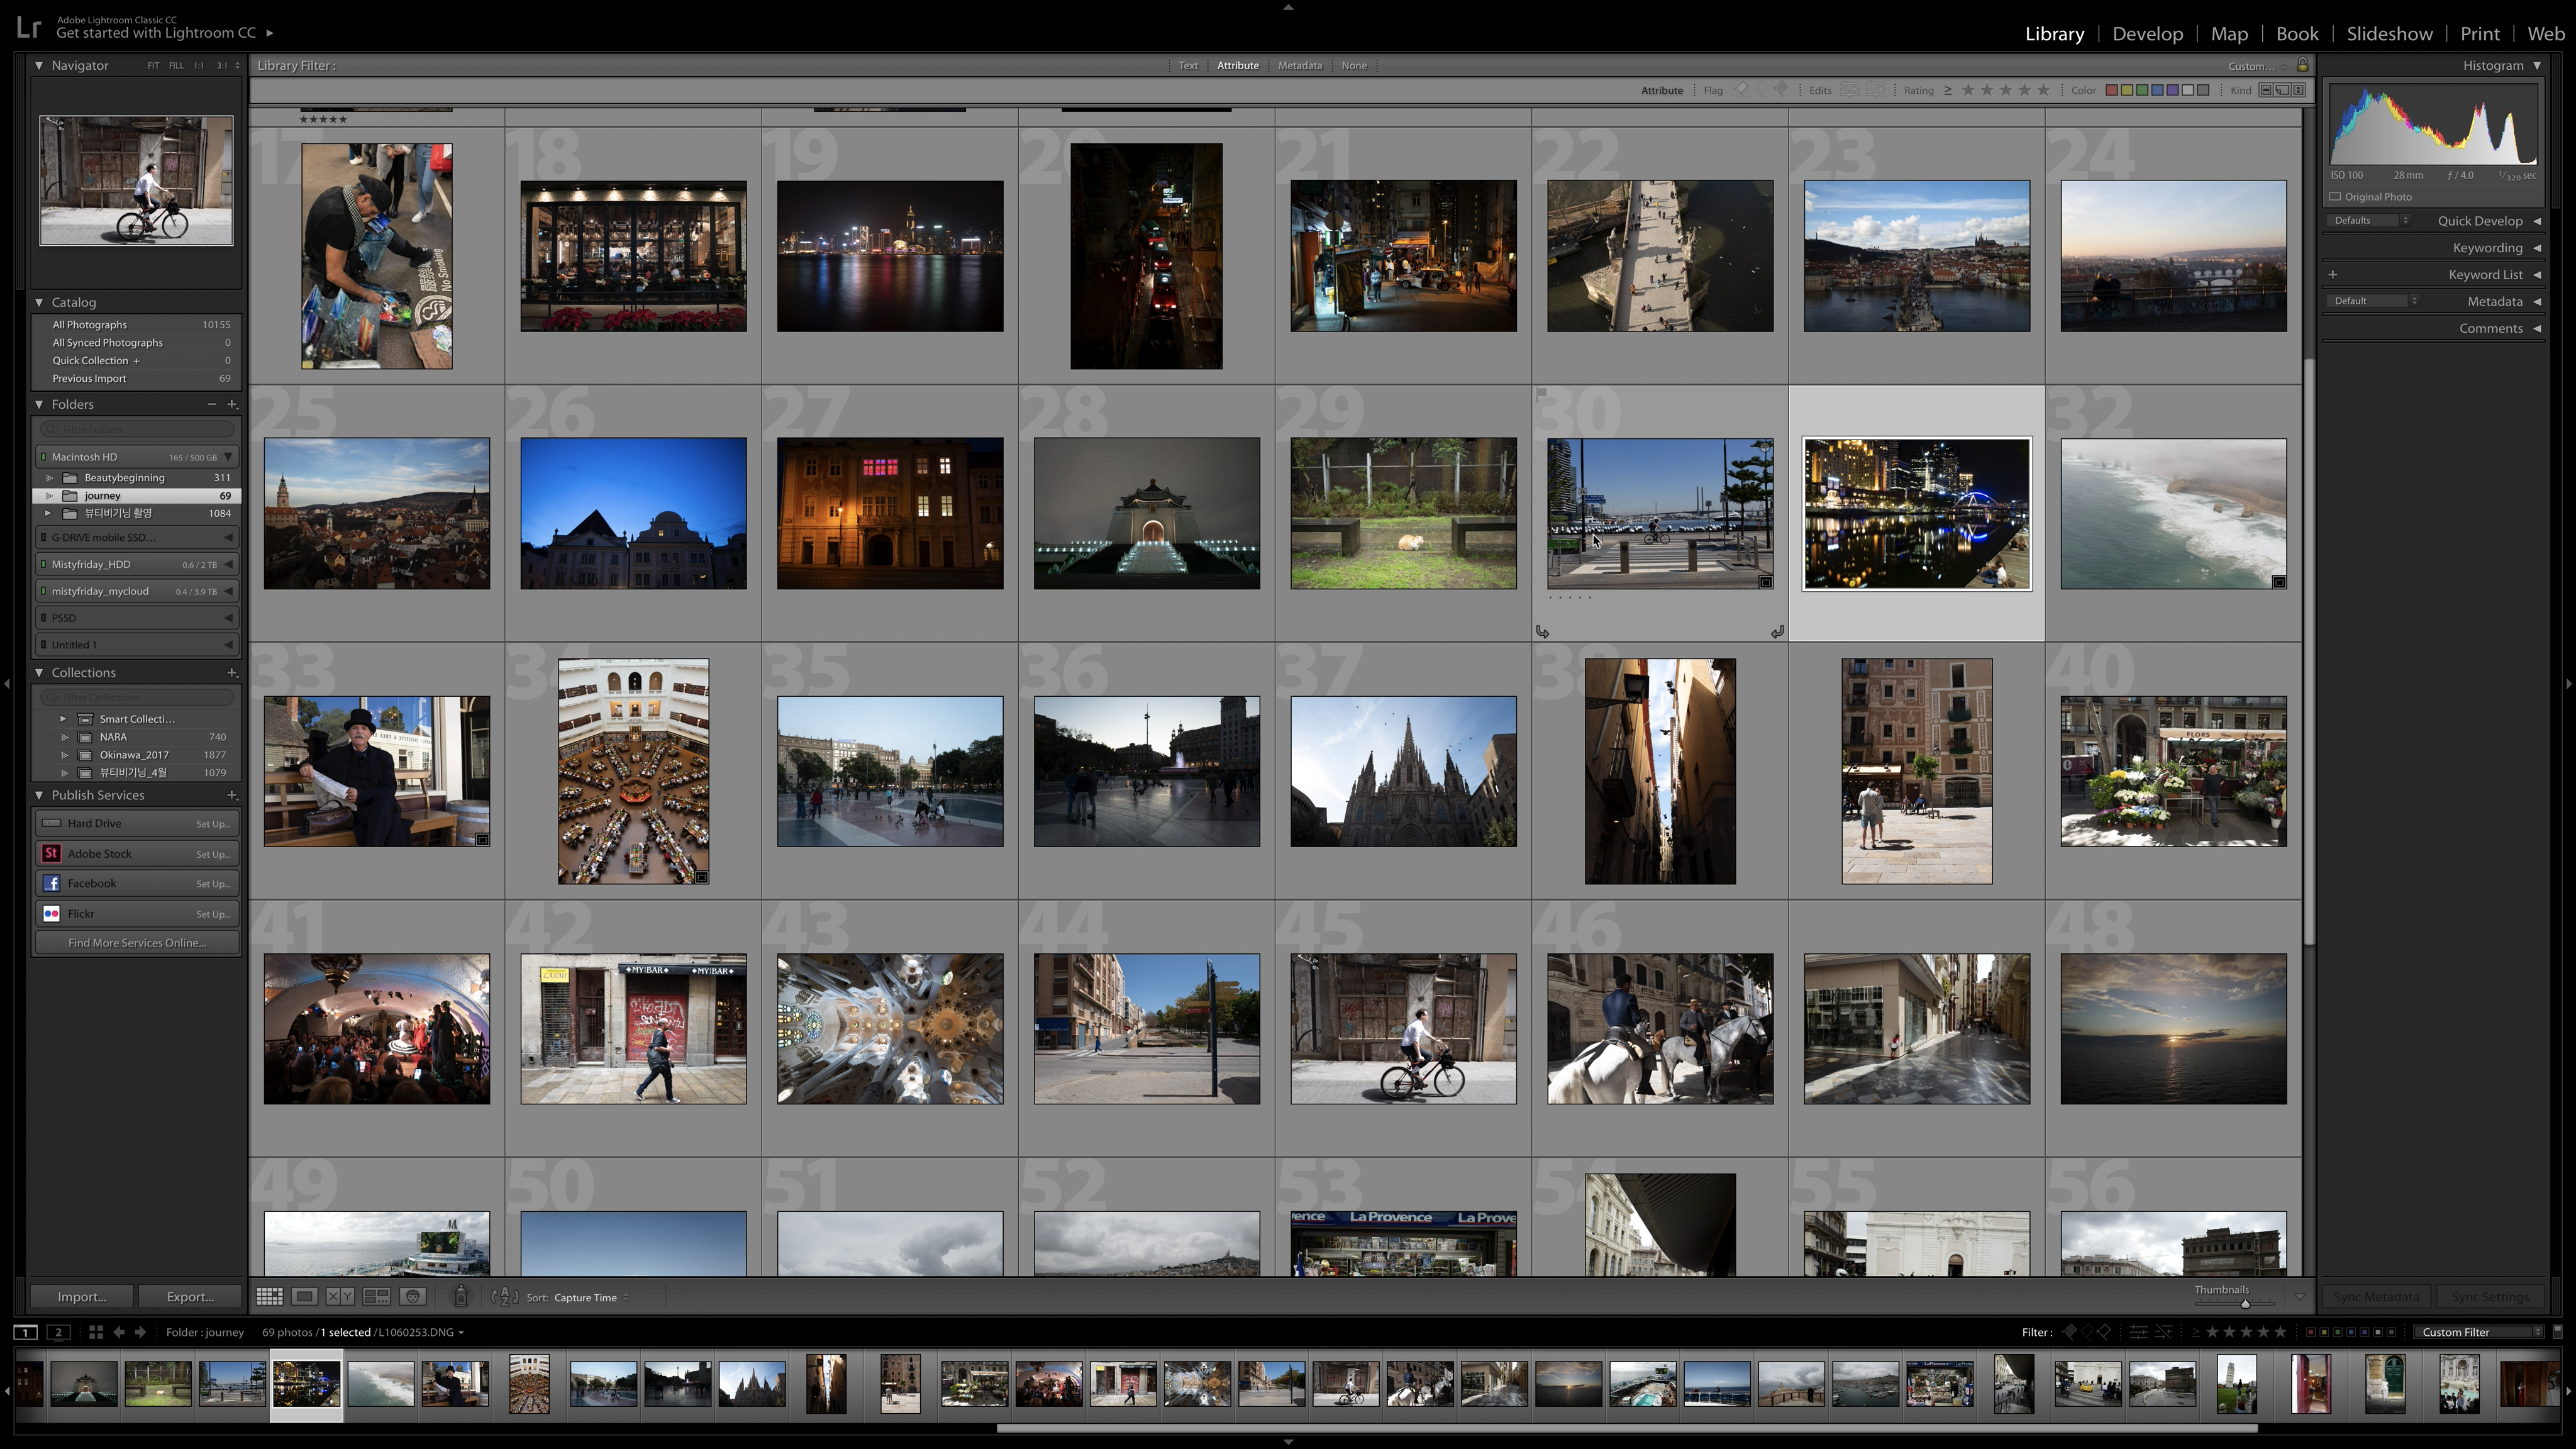The height and width of the screenshot is (1449, 2576).
Task: Filter by red color label swatch
Action: click(x=2111, y=90)
